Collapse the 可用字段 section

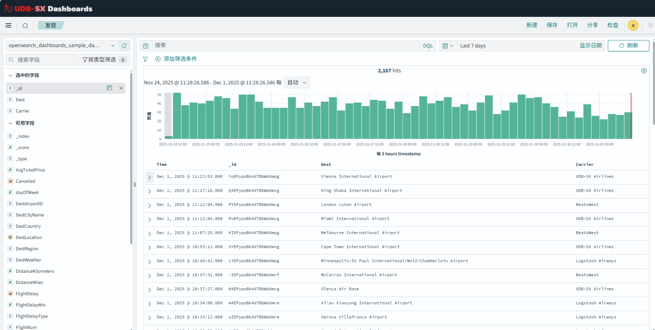click(x=11, y=123)
